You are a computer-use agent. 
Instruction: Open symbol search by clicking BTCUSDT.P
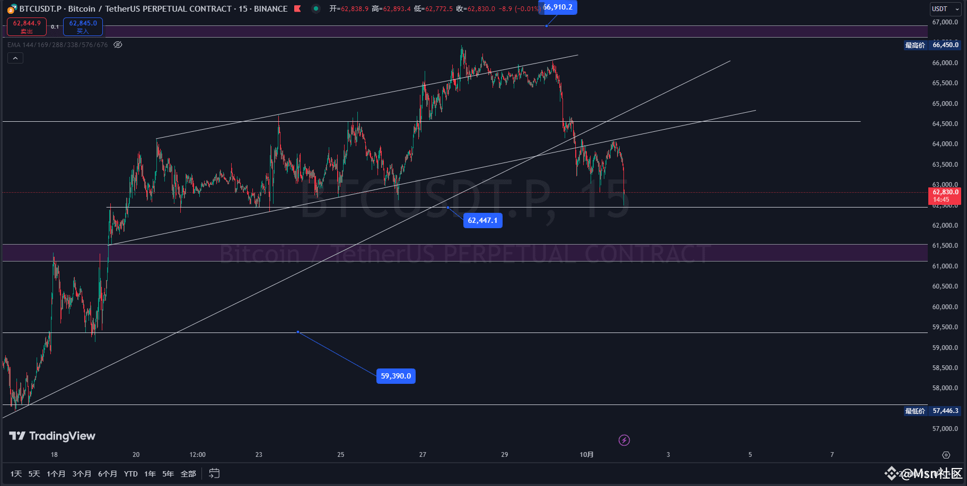[x=41, y=8]
